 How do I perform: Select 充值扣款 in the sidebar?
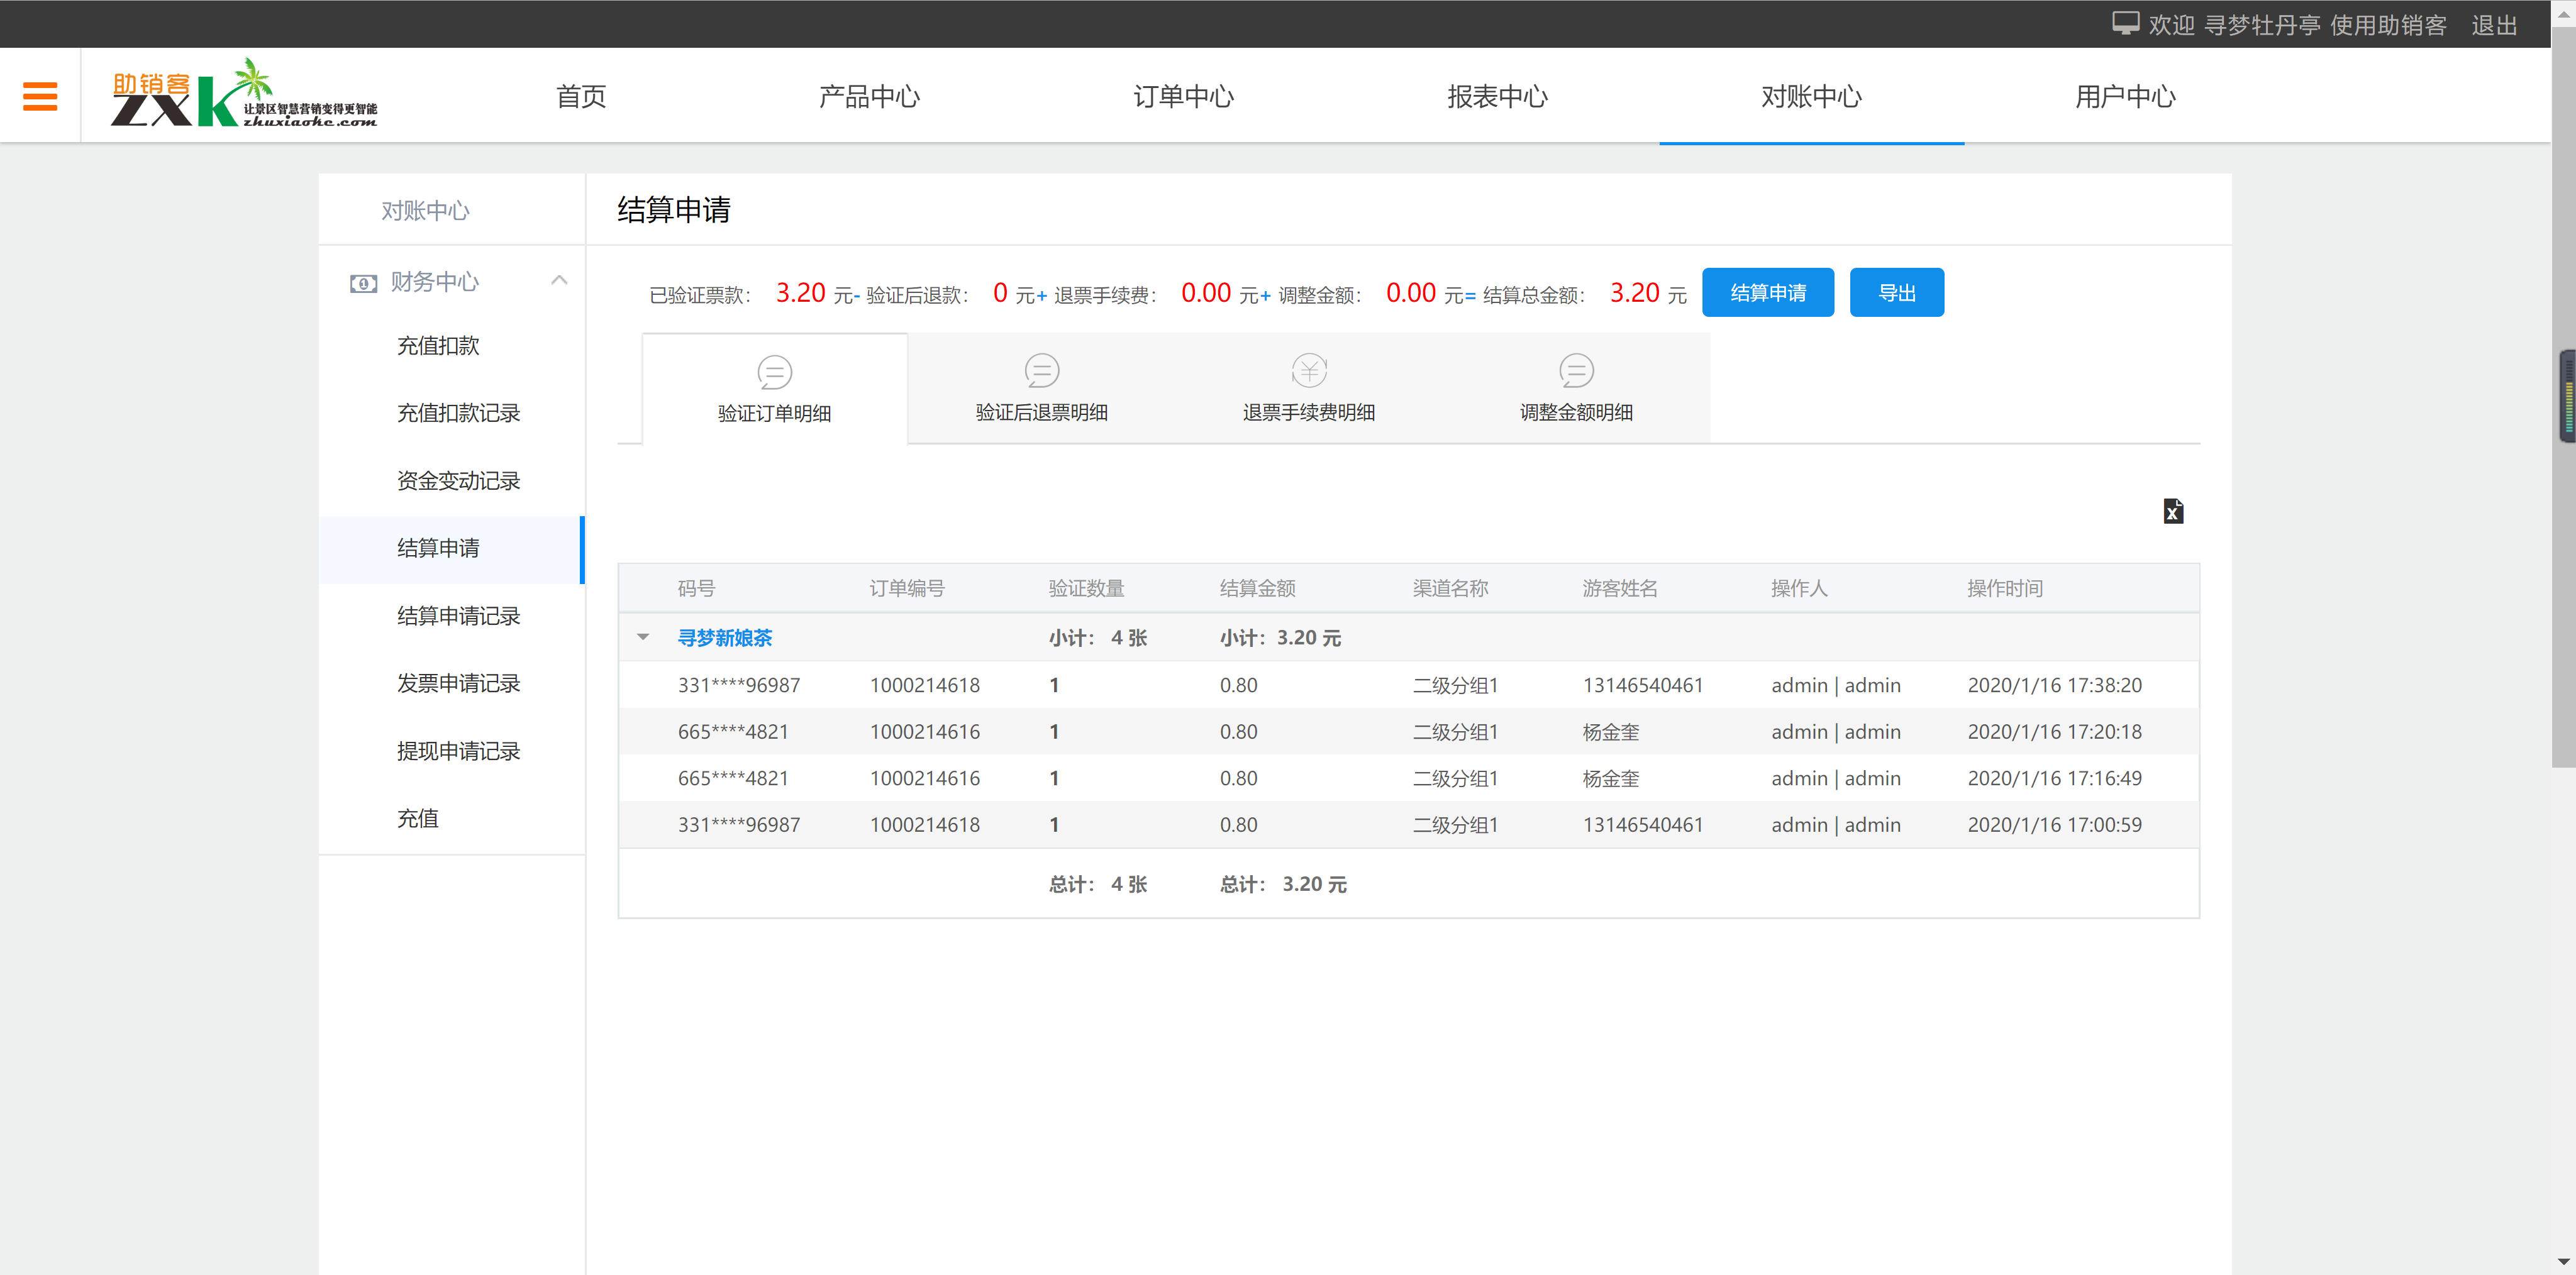click(x=438, y=346)
